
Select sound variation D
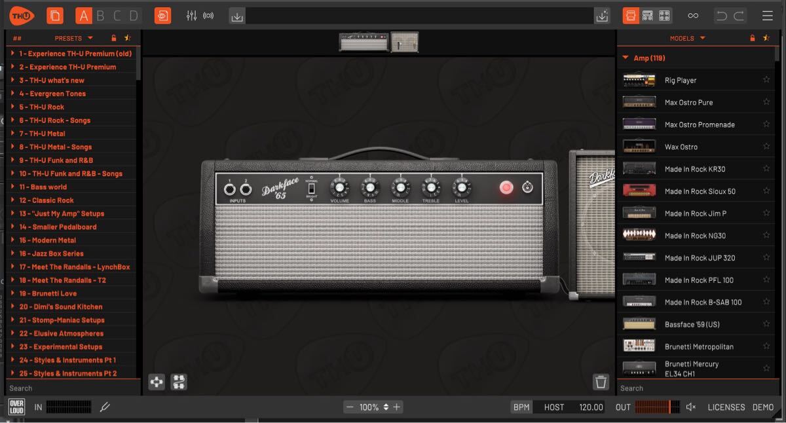pos(134,16)
